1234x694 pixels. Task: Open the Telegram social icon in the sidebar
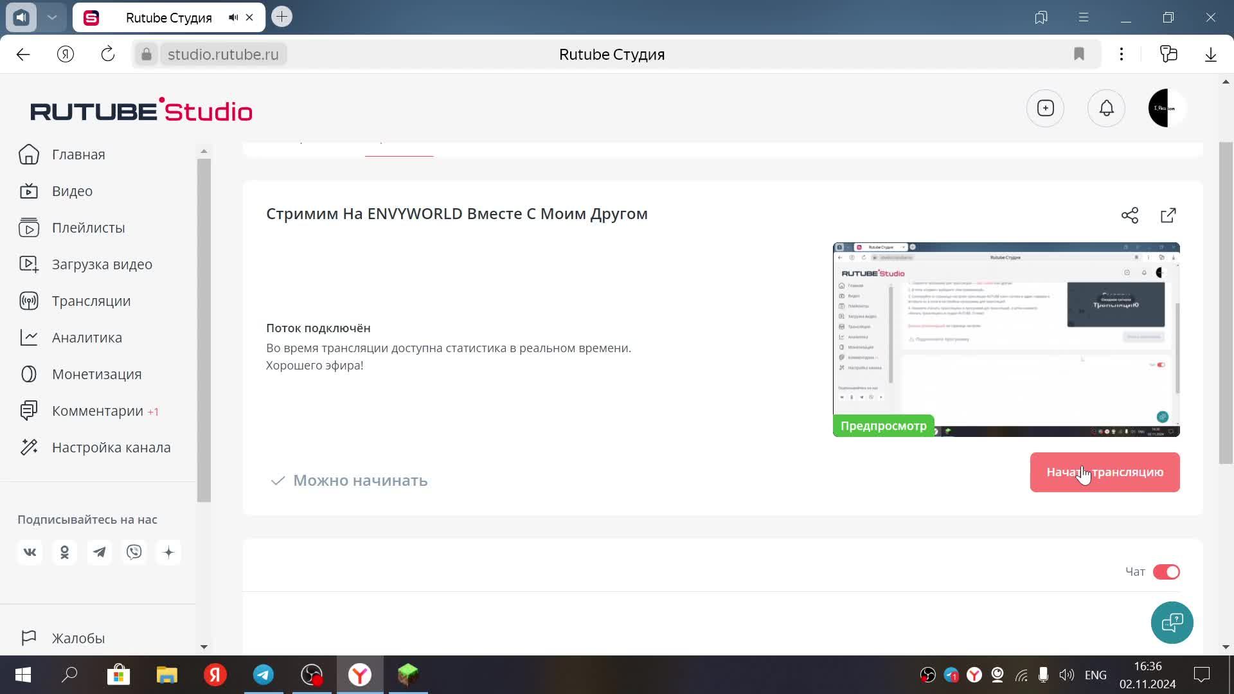[x=99, y=553]
